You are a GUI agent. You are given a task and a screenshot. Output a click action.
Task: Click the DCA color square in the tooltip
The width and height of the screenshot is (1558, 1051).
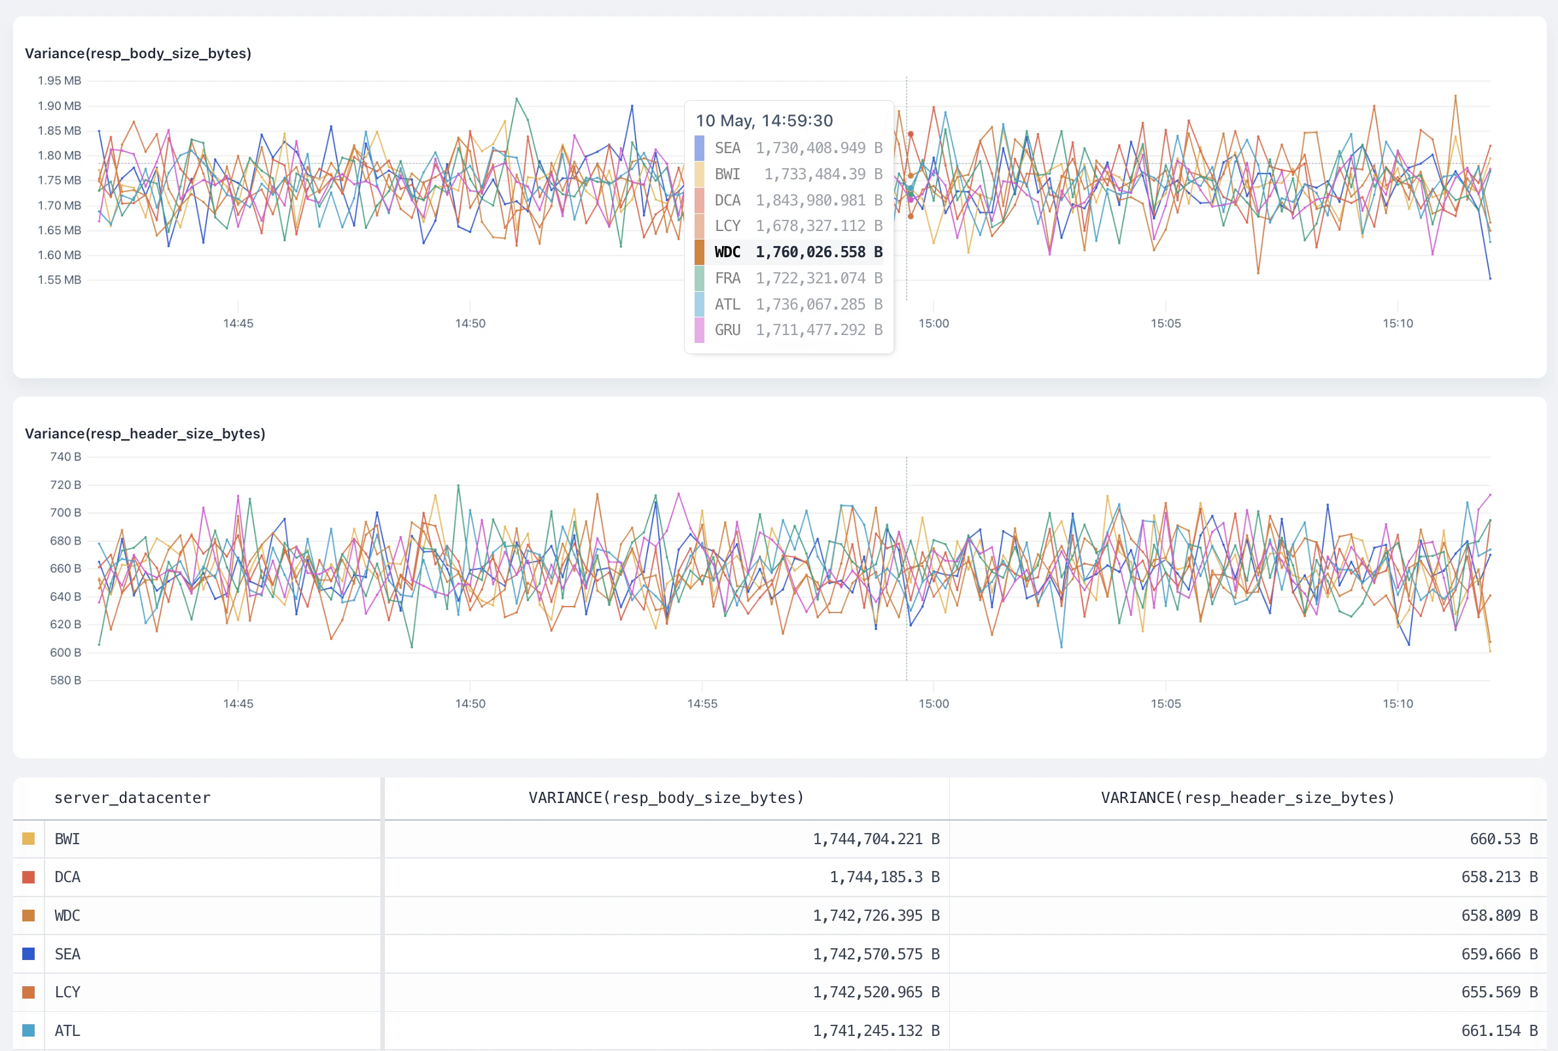tap(699, 200)
